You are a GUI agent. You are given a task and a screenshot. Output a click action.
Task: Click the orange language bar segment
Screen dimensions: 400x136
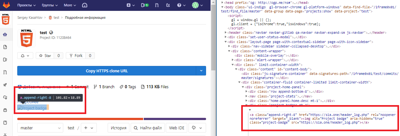[x=80, y=119]
